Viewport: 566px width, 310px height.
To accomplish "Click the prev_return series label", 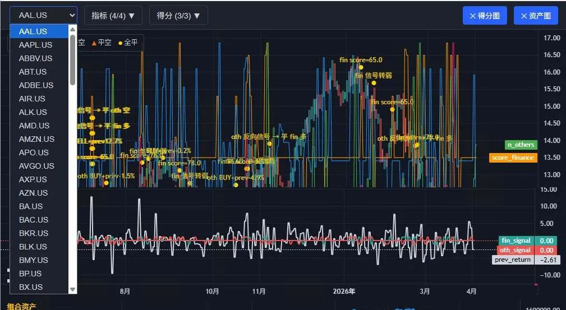I will (513, 260).
